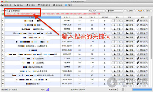Copy magnet link for the 37785.6MB row
Viewport: 153px width, 92px height.
[142, 50]
